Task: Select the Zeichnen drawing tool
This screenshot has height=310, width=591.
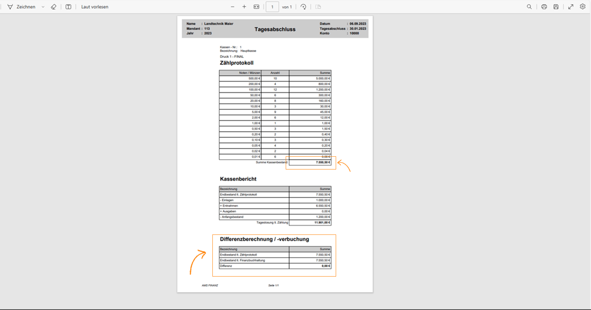Action: pyautogui.click(x=21, y=7)
